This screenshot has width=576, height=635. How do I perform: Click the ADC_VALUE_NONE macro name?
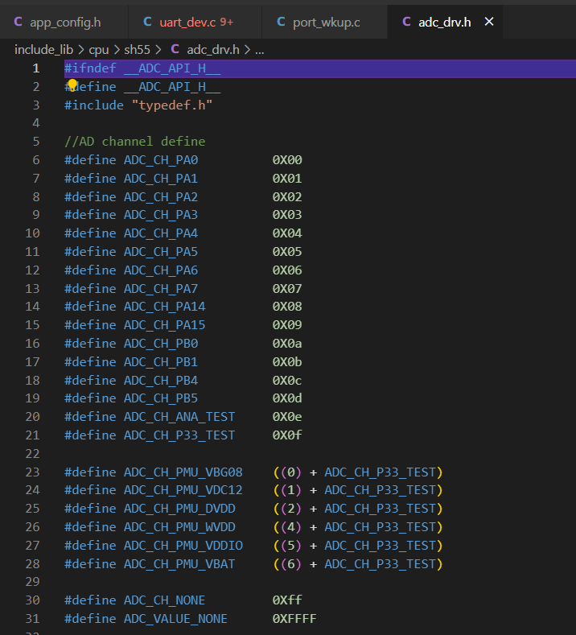(x=175, y=619)
